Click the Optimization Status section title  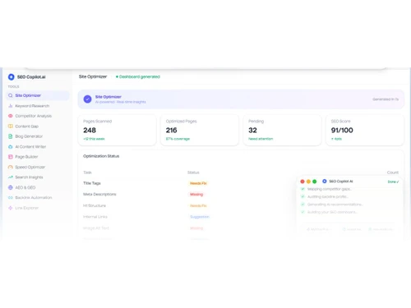(x=101, y=156)
